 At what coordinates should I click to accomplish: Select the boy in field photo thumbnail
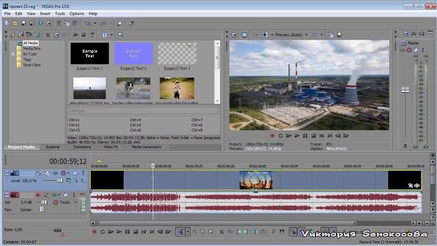click(177, 88)
